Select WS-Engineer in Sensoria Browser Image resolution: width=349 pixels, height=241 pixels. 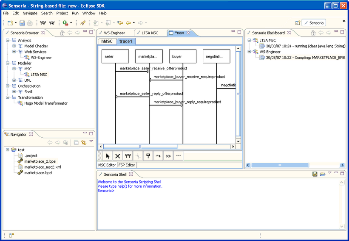[x=38, y=58]
